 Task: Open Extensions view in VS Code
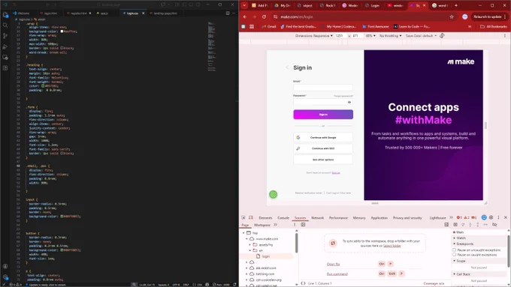[5, 68]
